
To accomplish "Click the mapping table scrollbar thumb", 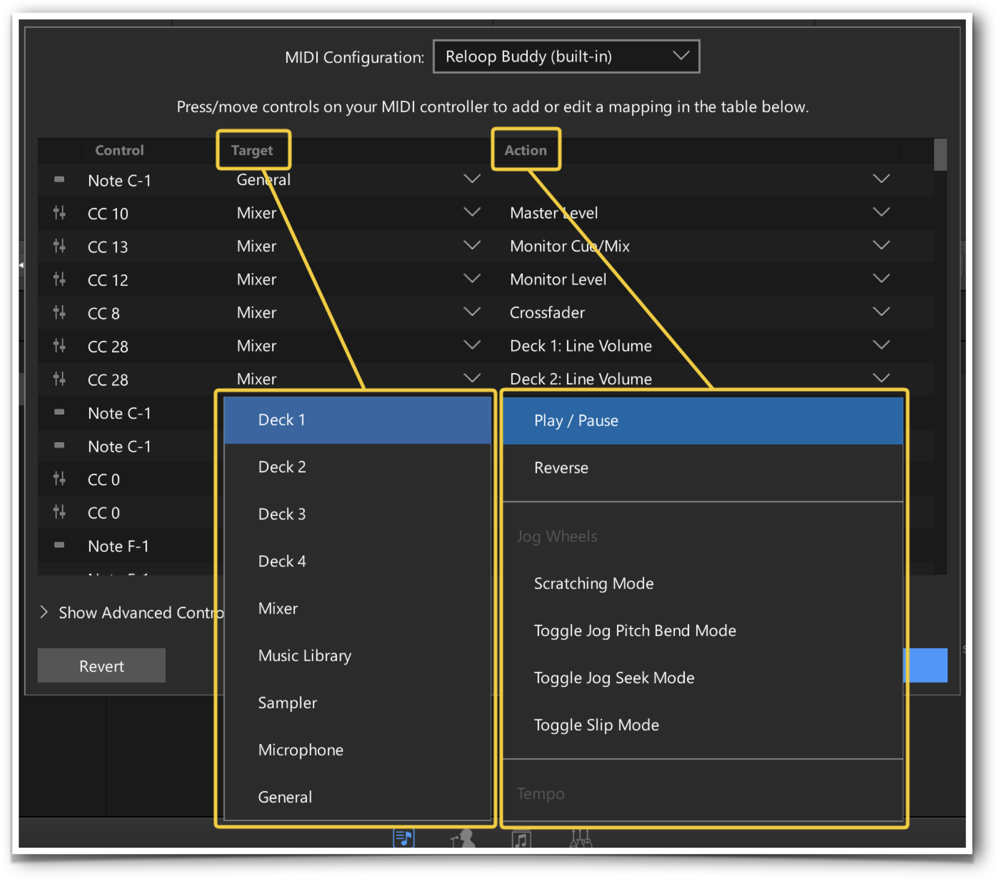I will point(940,155).
